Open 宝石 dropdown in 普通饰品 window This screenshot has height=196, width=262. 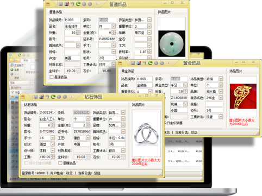149,39
